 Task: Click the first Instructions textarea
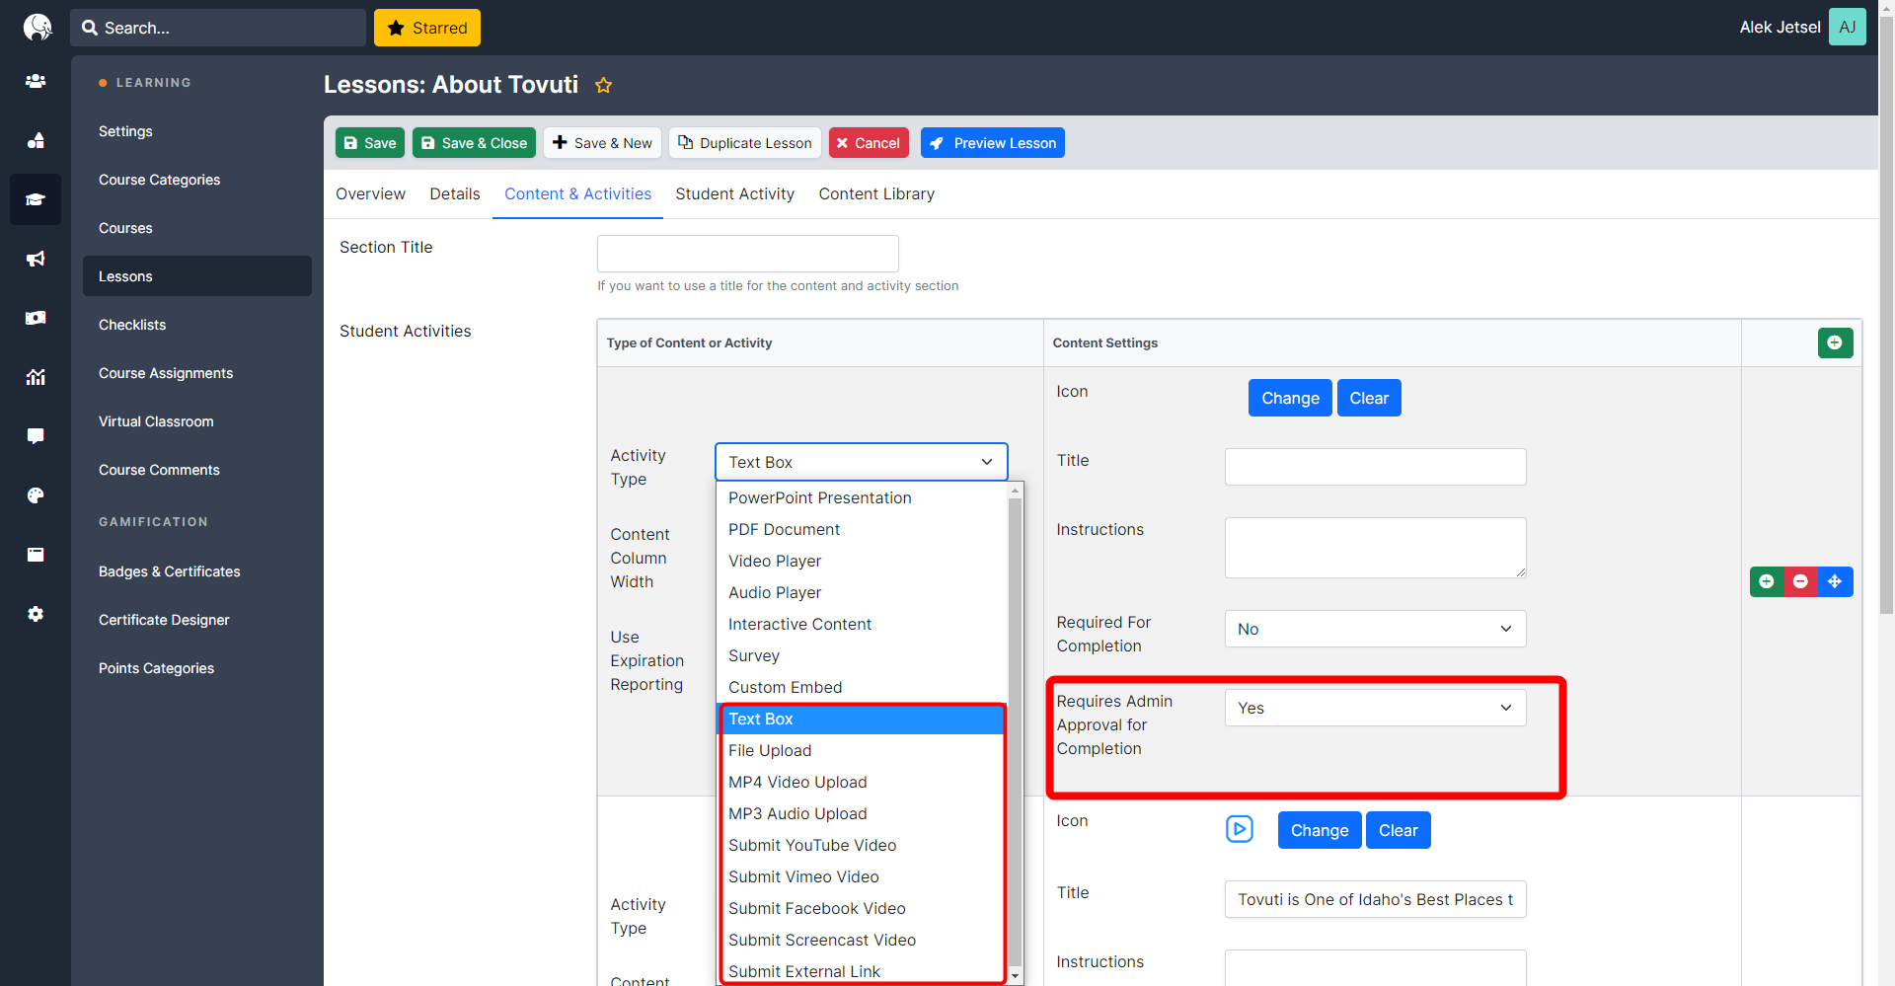tap(1375, 548)
